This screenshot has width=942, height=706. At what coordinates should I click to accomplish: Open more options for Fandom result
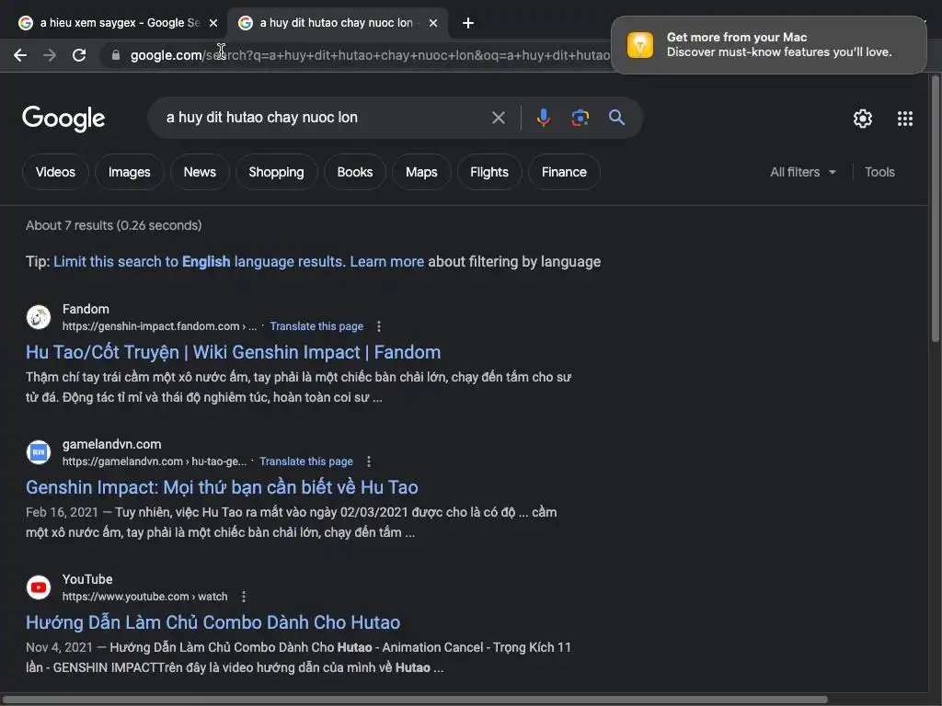tap(378, 326)
